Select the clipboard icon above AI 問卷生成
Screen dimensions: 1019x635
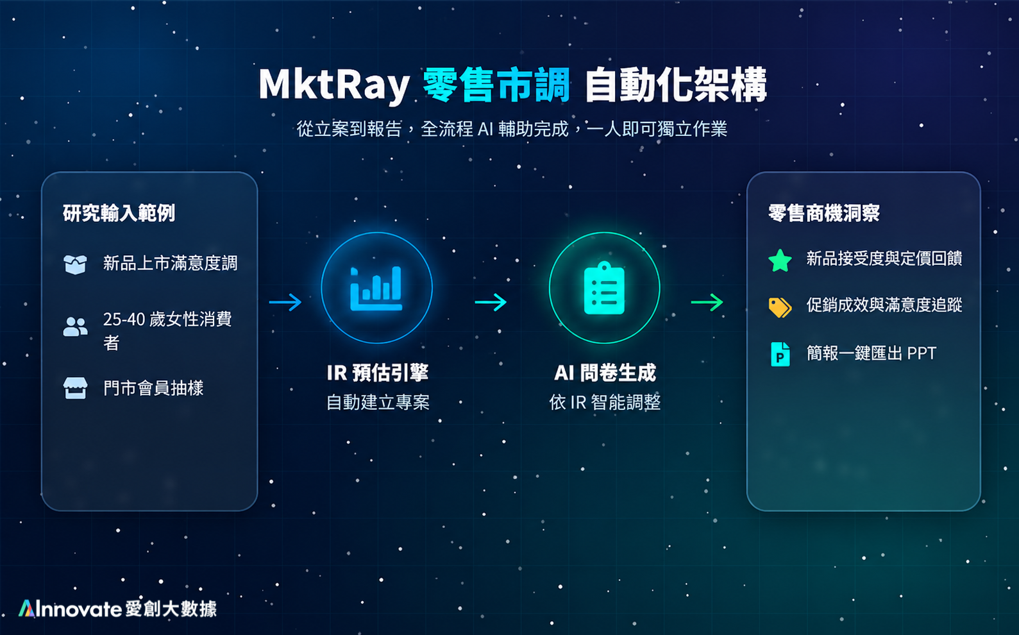pyautogui.click(x=604, y=288)
